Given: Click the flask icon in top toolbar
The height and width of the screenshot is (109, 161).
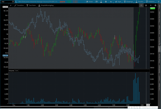Looking at the screenshot, I should pyautogui.click(x=101, y=2).
